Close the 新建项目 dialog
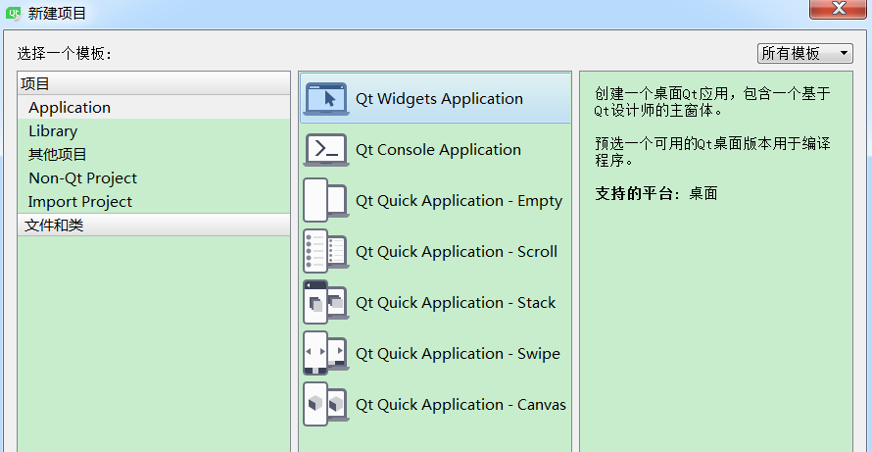Screen dimensions: 872x452 838,9
